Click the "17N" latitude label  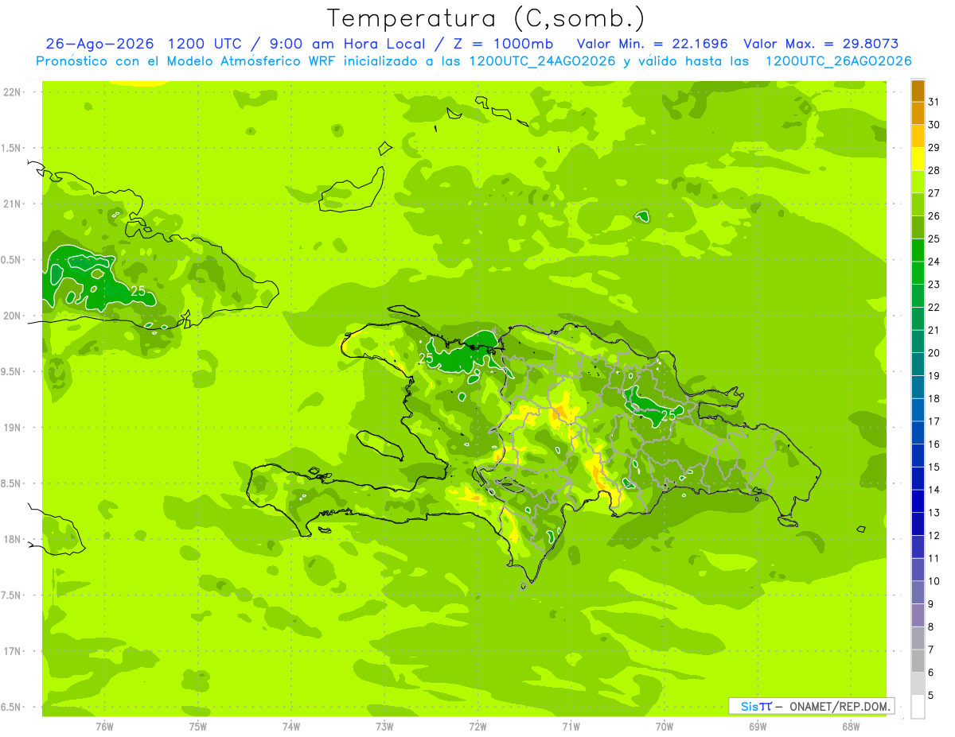click(12, 652)
